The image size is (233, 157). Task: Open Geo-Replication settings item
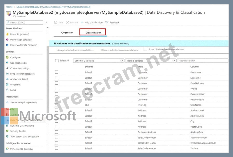pyautogui.click(x=19, y=63)
